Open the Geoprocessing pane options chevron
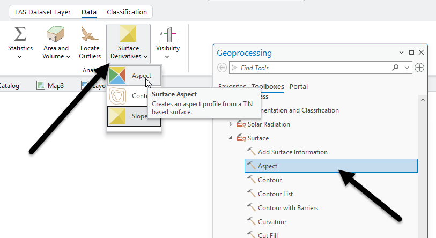Screen dimensions: 436x238 pyautogui.click(x=401, y=53)
